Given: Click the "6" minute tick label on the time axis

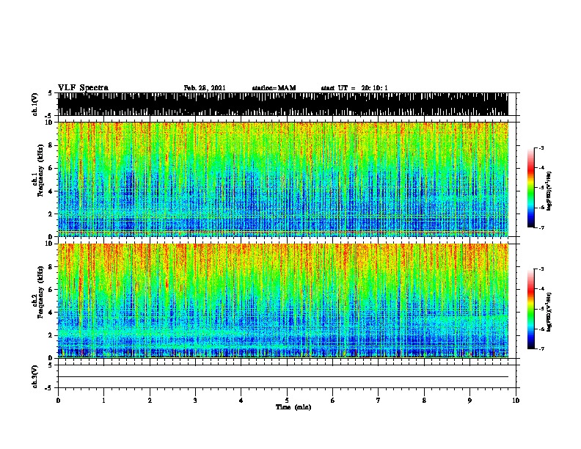Looking at the screenshot, I should click(333, 401).
